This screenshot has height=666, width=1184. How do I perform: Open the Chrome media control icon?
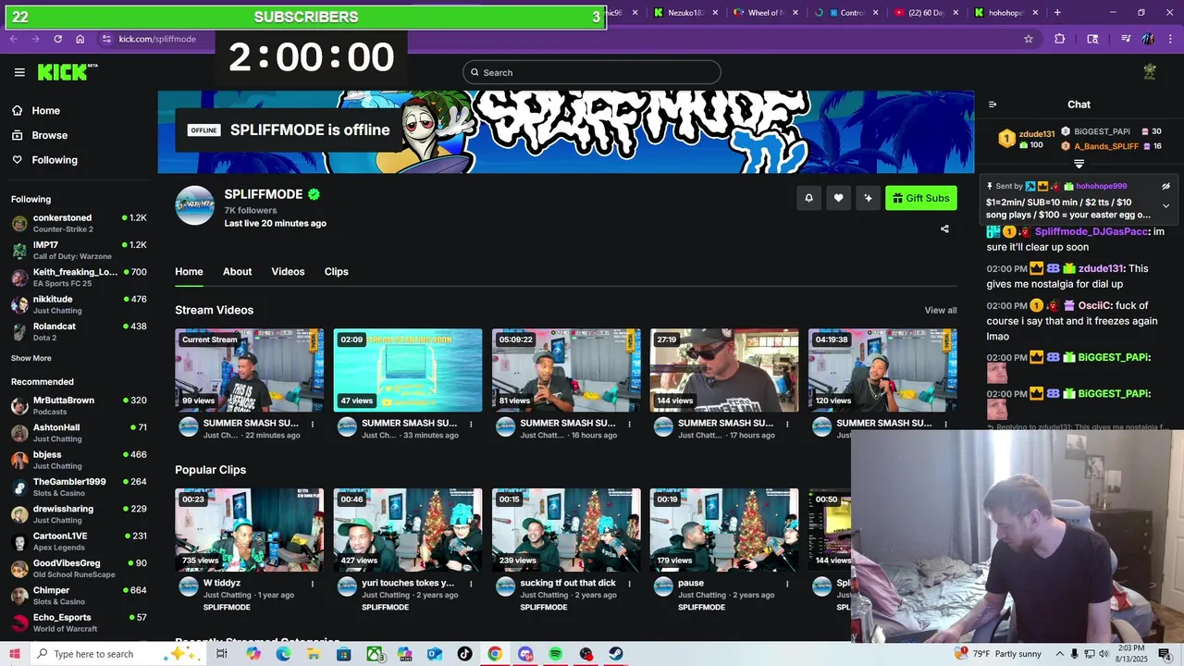[x=1126, y=39]
